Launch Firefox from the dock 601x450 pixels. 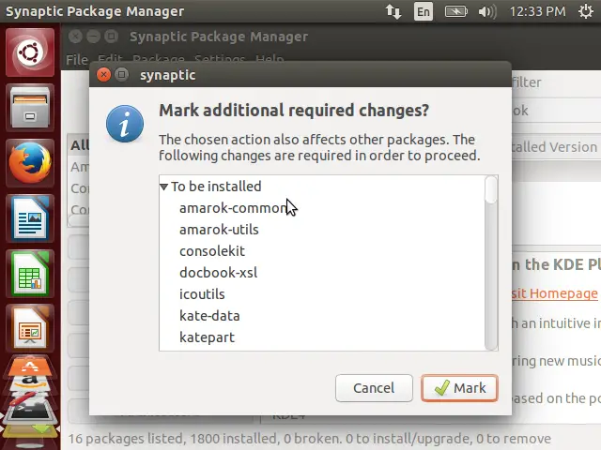(30, 163)
